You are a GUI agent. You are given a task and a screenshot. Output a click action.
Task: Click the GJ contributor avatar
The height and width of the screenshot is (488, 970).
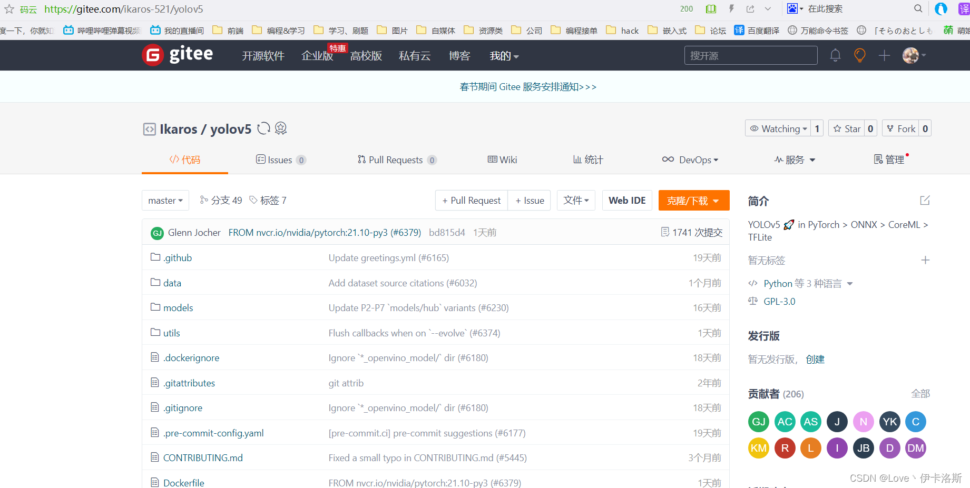[x=759, y=422]
